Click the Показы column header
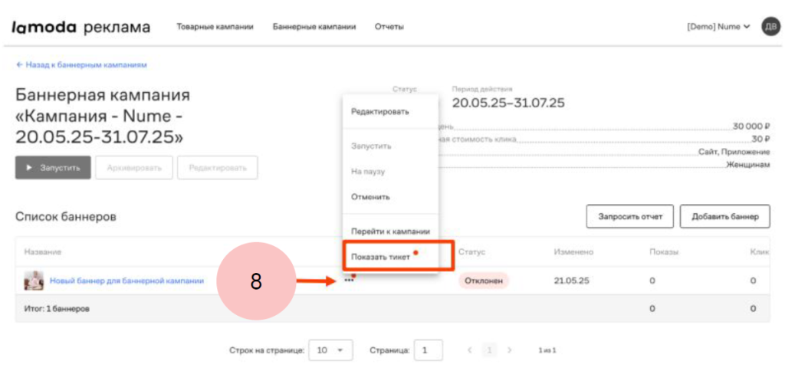This screenshot has height=371, width=785. (x=663, y=252)
